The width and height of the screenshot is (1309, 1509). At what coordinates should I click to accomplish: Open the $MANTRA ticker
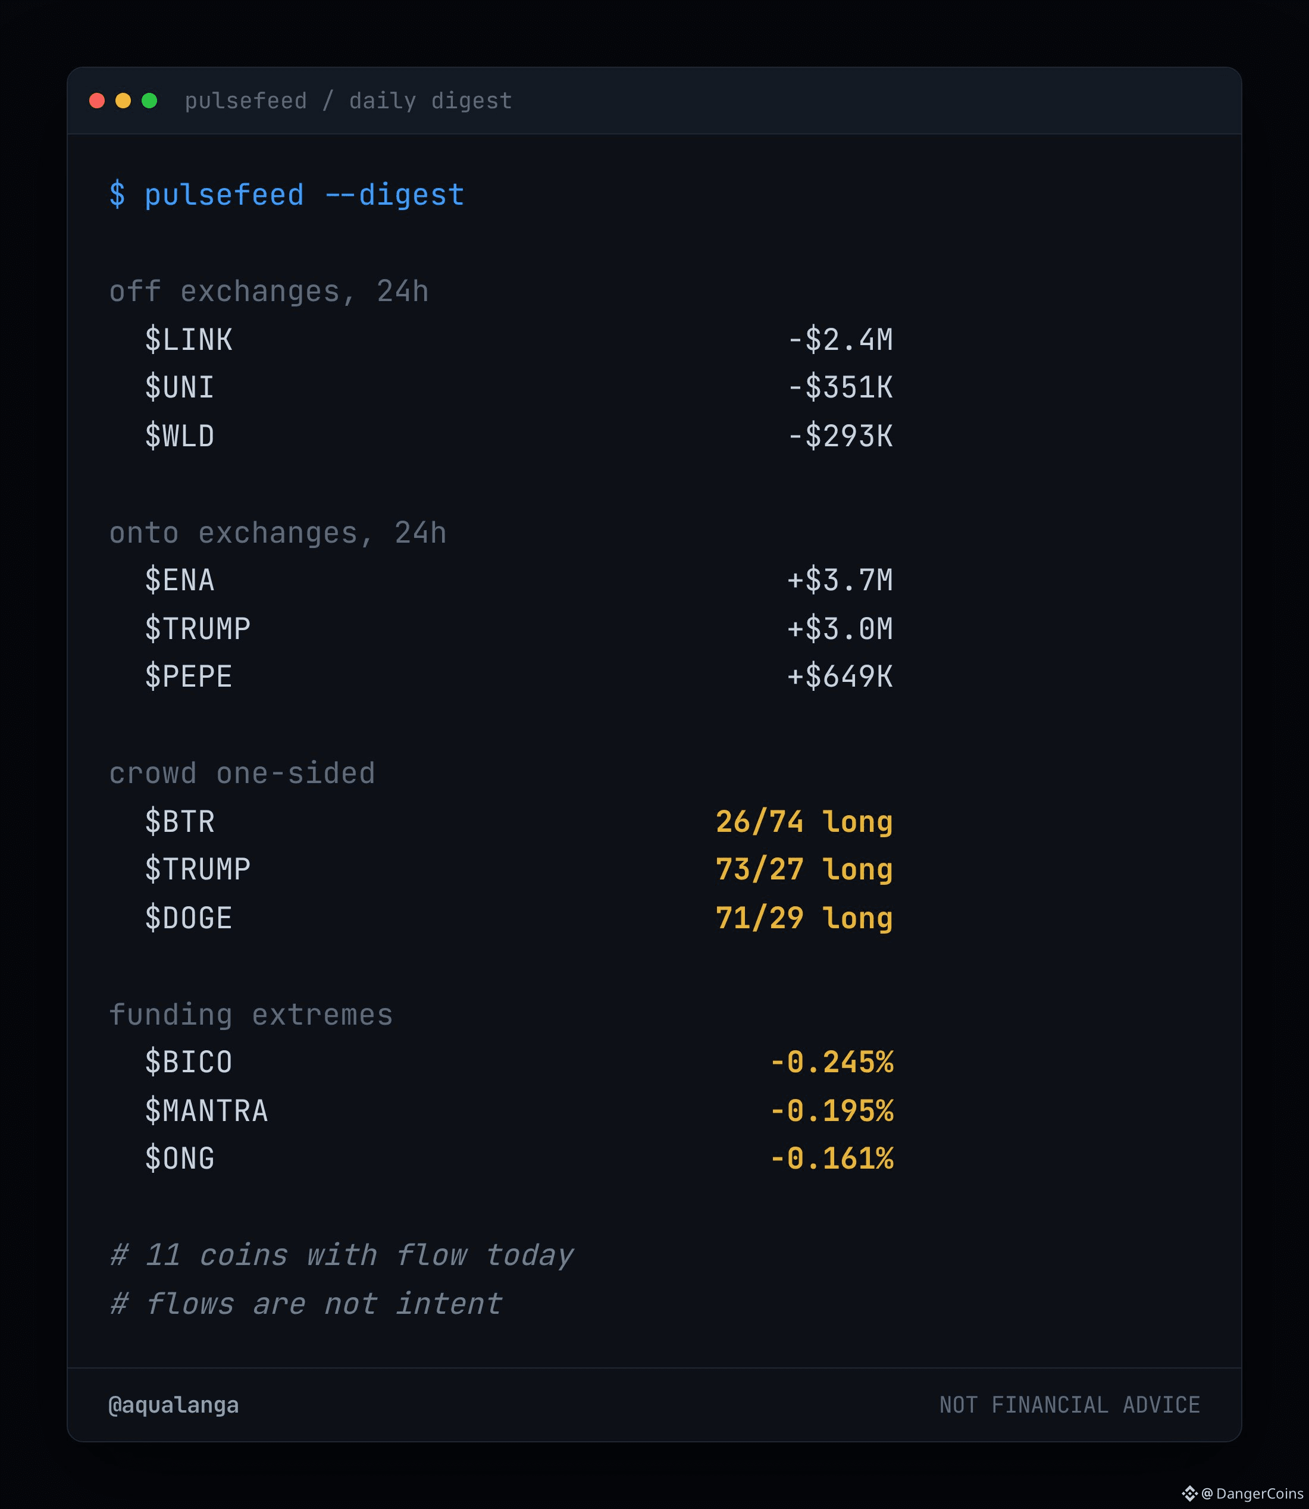[x=206, y=1111]
